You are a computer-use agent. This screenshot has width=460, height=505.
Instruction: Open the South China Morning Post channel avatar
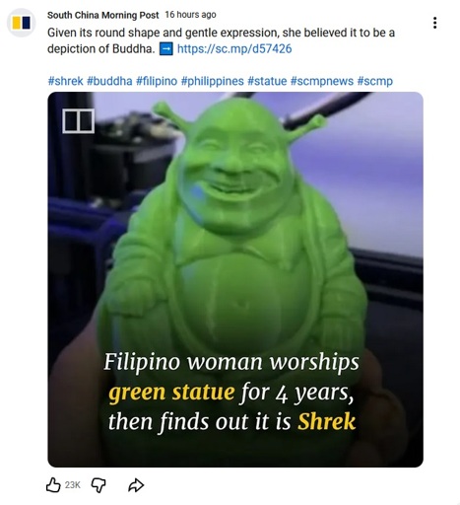[x=22, y=23]
